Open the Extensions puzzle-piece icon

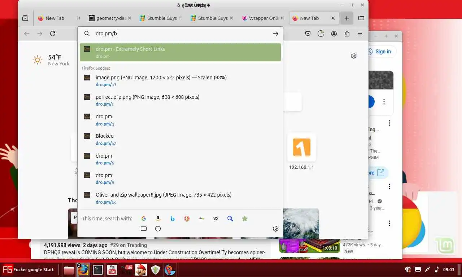point(347,34)
